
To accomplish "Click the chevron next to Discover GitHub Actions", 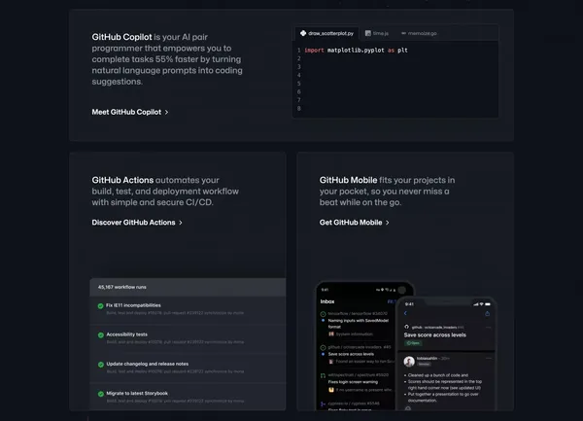I will coord(181,223).
